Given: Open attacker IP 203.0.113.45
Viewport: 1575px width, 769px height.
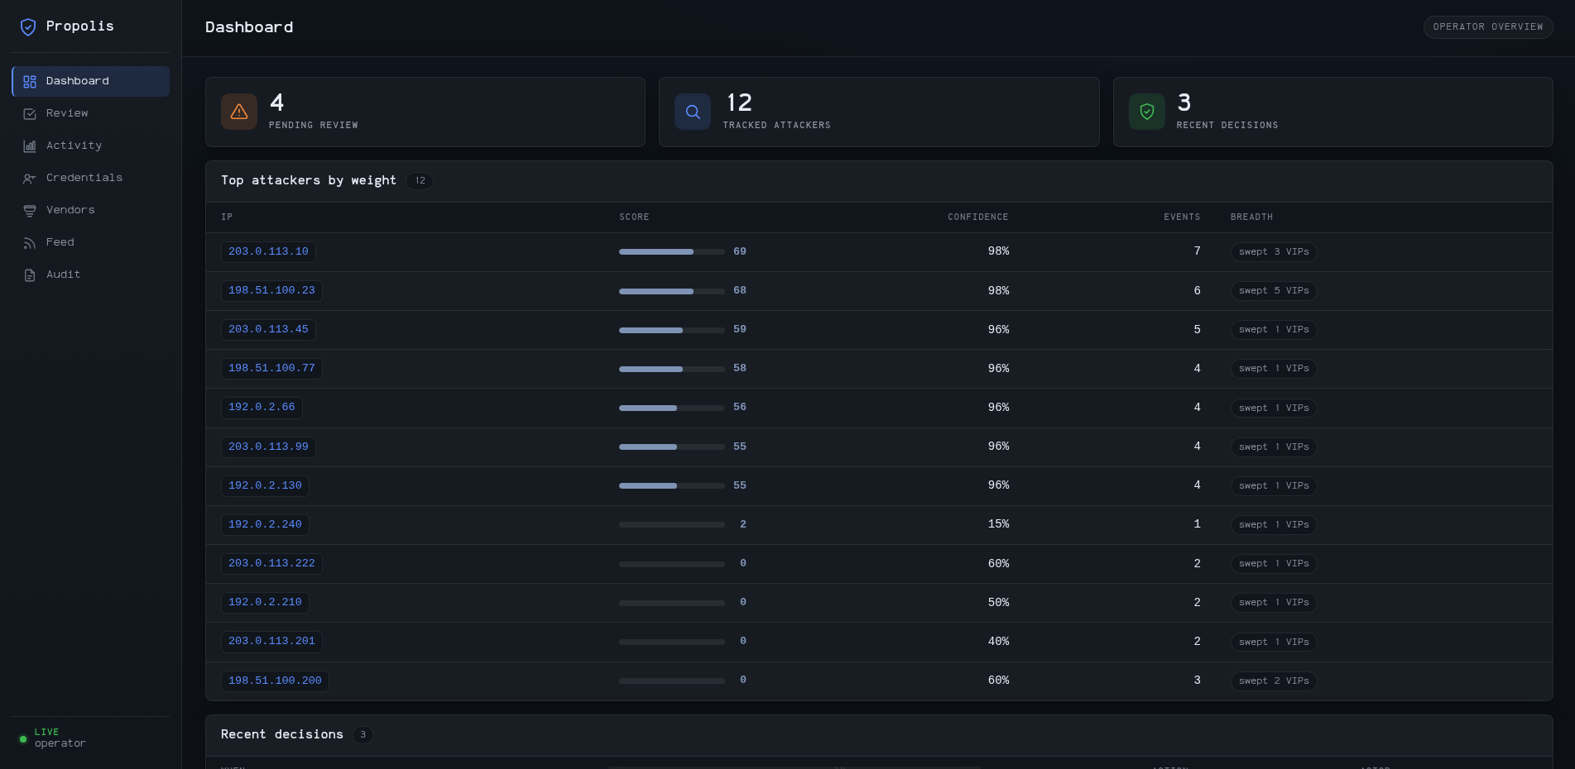Looking at the screenshot, I should pyautogui.click(x=268, y=329).
